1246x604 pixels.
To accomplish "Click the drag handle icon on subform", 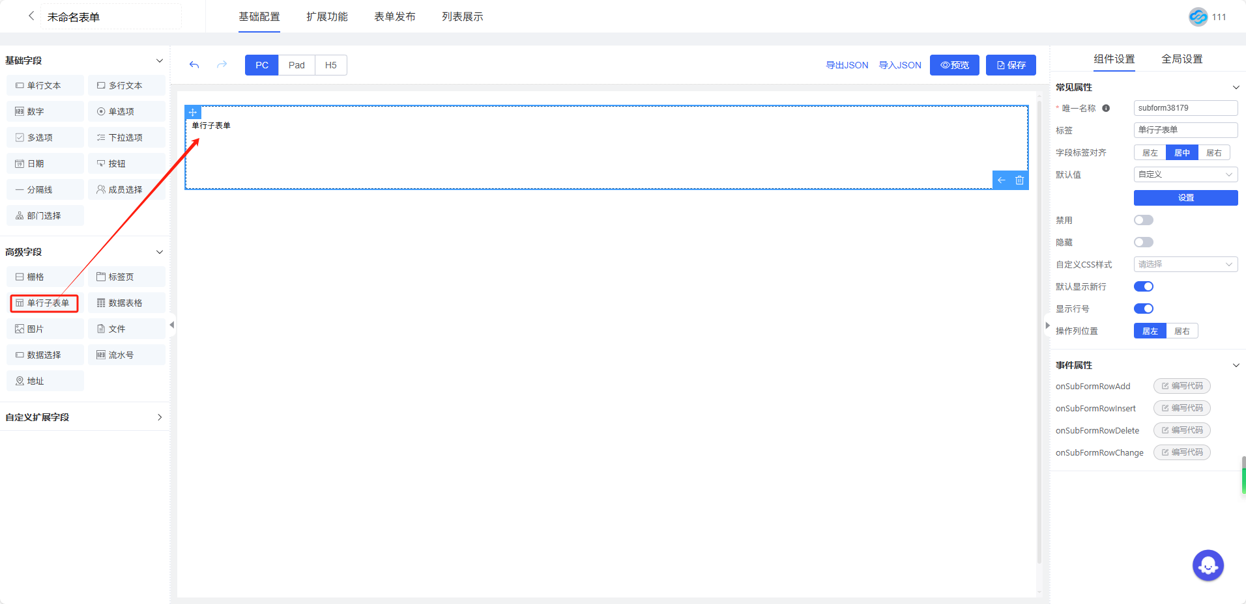I will pos(193,113).
